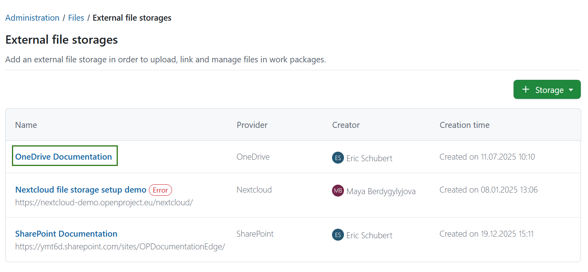Screen dimensions: 588x272
Task: Click the Creation time column header
Action: (464, 125)
